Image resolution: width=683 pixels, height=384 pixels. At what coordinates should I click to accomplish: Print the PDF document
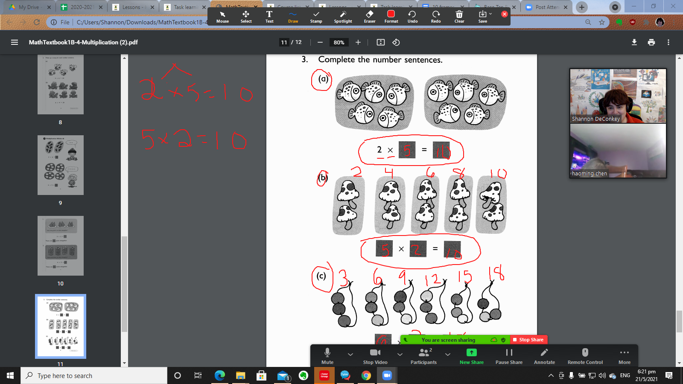click(651, 42)
